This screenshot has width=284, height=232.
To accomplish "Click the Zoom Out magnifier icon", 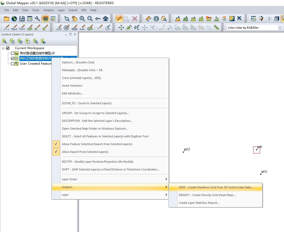I will (x=90, y=19).
